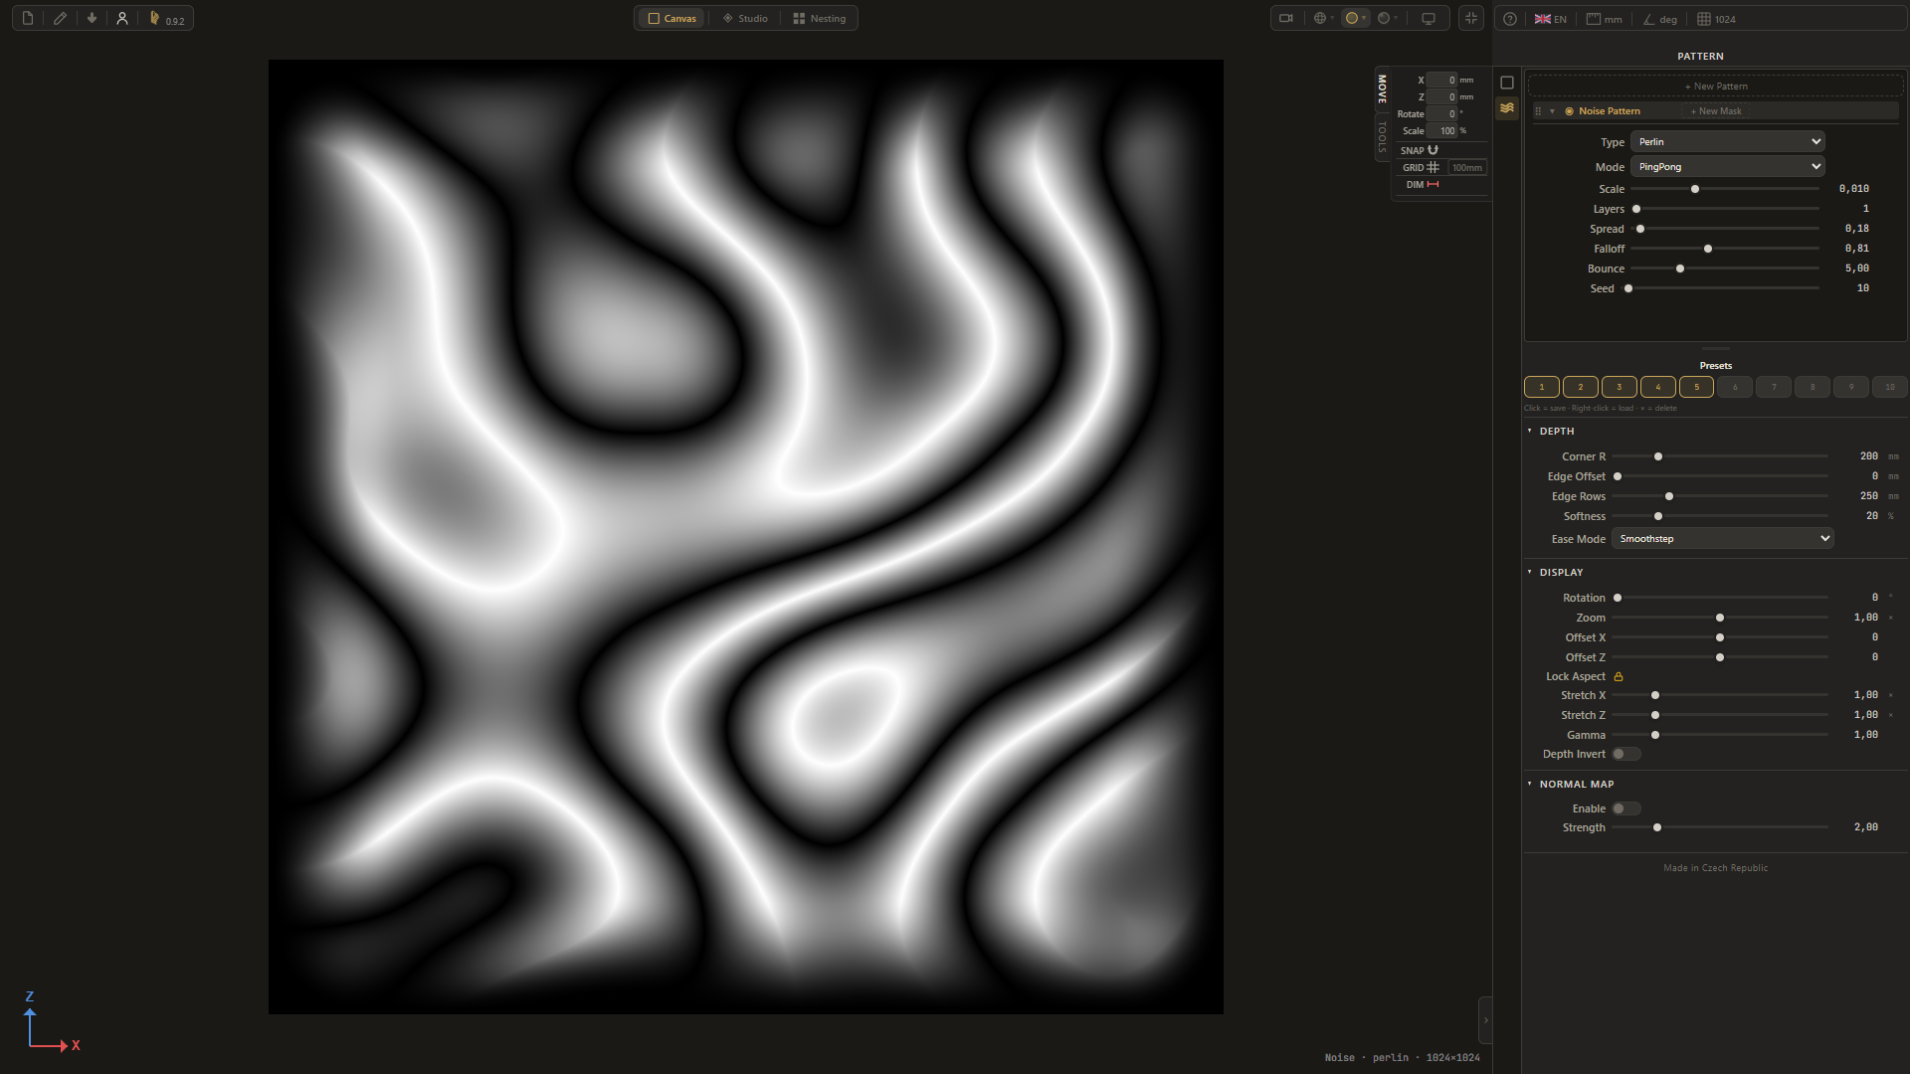Select the wave pattern icon in the right sidebar
The image size is (1910, 1074).
1507,109
